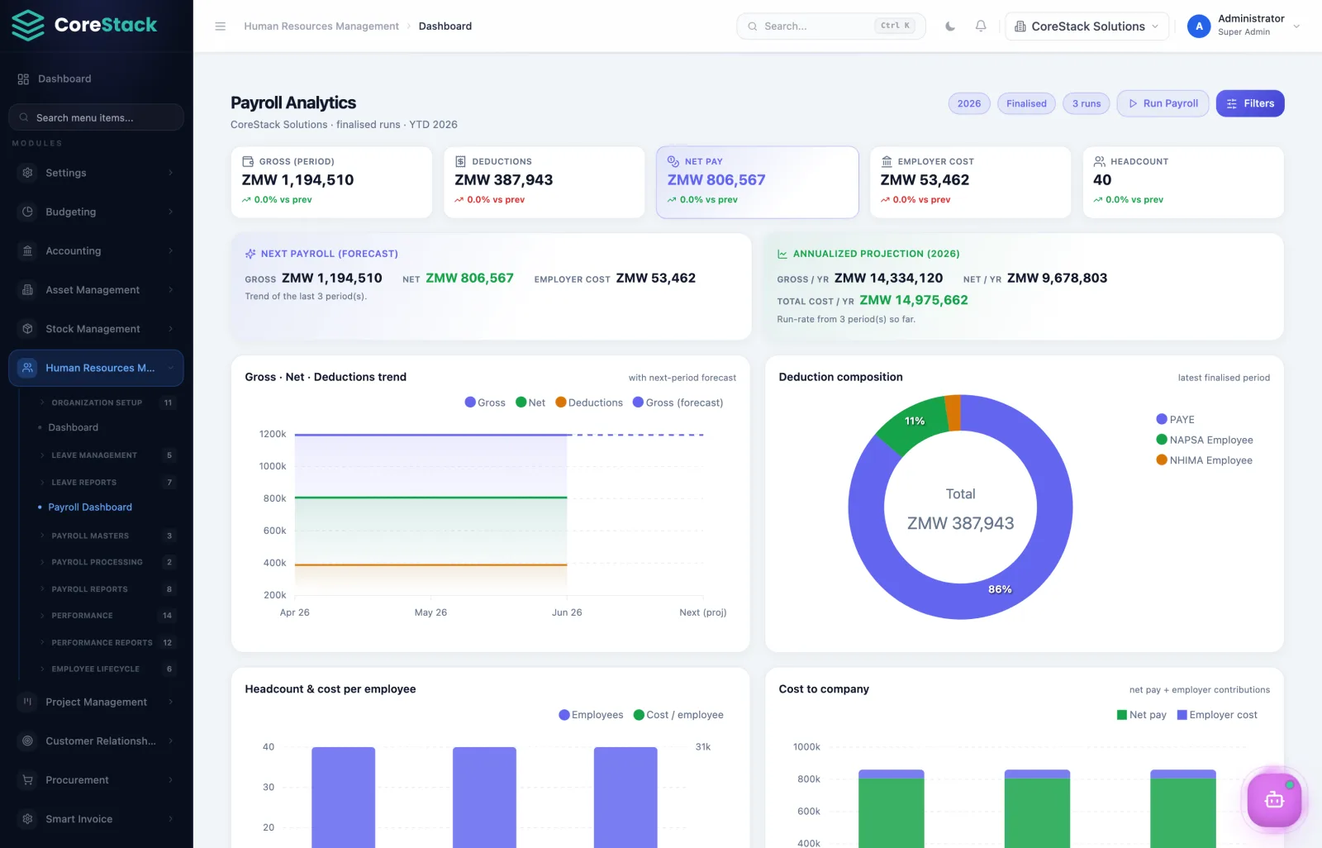Toggle PAYE in deduction composition legend
This screenshot has width=1322, height=848.
click(x=1175, y=420)
